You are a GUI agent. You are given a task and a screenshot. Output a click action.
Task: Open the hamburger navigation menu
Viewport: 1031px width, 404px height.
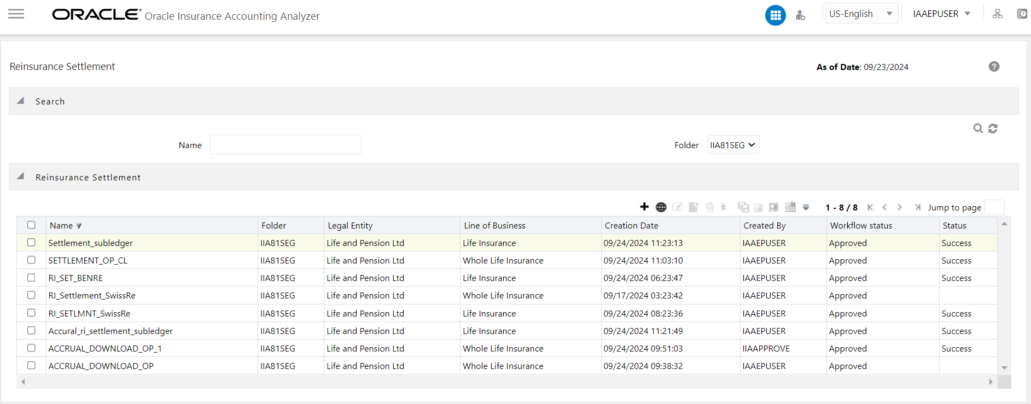click(x=16, y=14)
